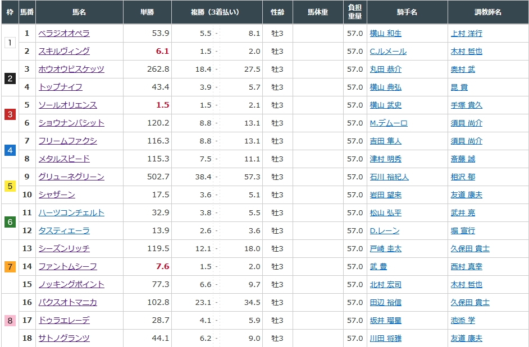
Task: Click the 馬名 column header
Action: [x=79, y=12]
